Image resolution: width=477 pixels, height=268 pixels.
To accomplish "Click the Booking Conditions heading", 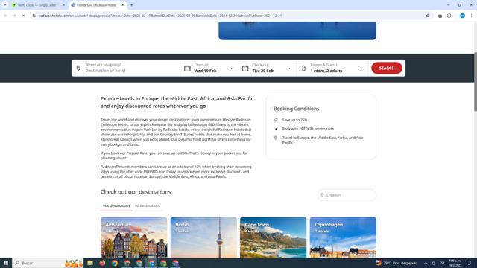I will [x=296, y=109].
